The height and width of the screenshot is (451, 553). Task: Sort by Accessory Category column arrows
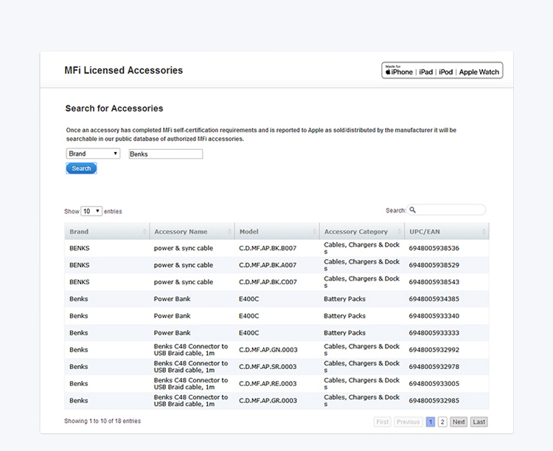point(399,232)
